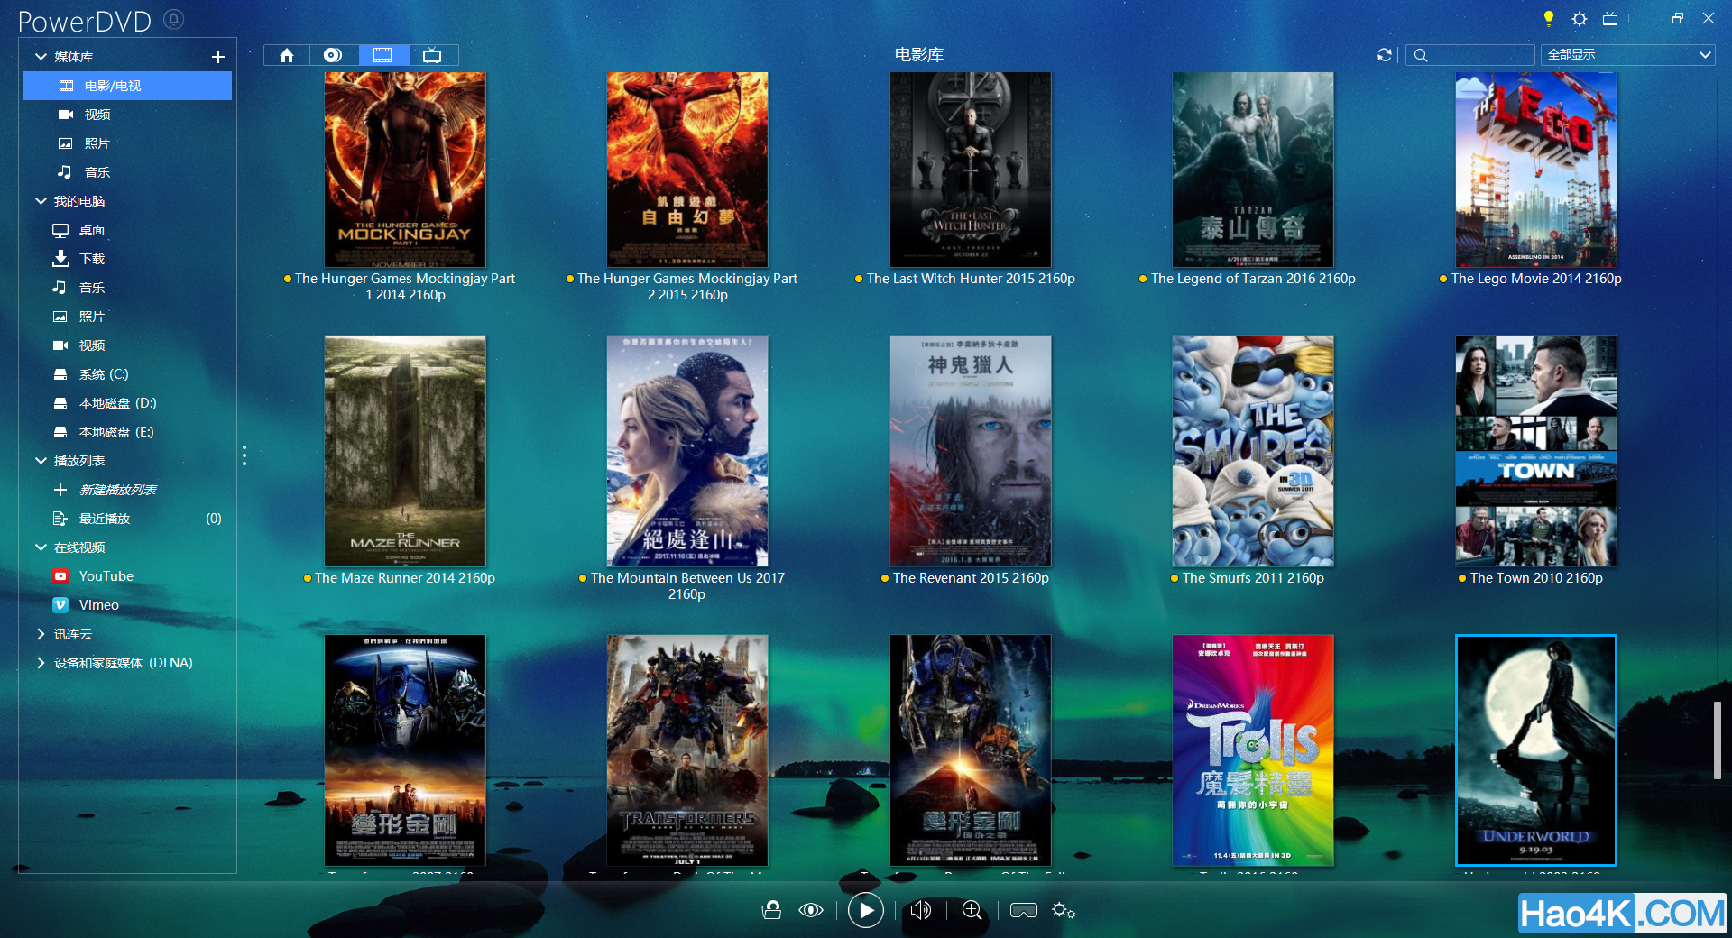Select The Town poster
The width and height of the screenshot is (1732, 938).
1536,451
